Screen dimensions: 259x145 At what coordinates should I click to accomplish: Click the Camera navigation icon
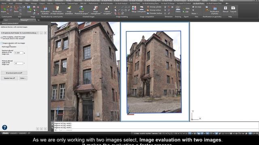point(107,10)
